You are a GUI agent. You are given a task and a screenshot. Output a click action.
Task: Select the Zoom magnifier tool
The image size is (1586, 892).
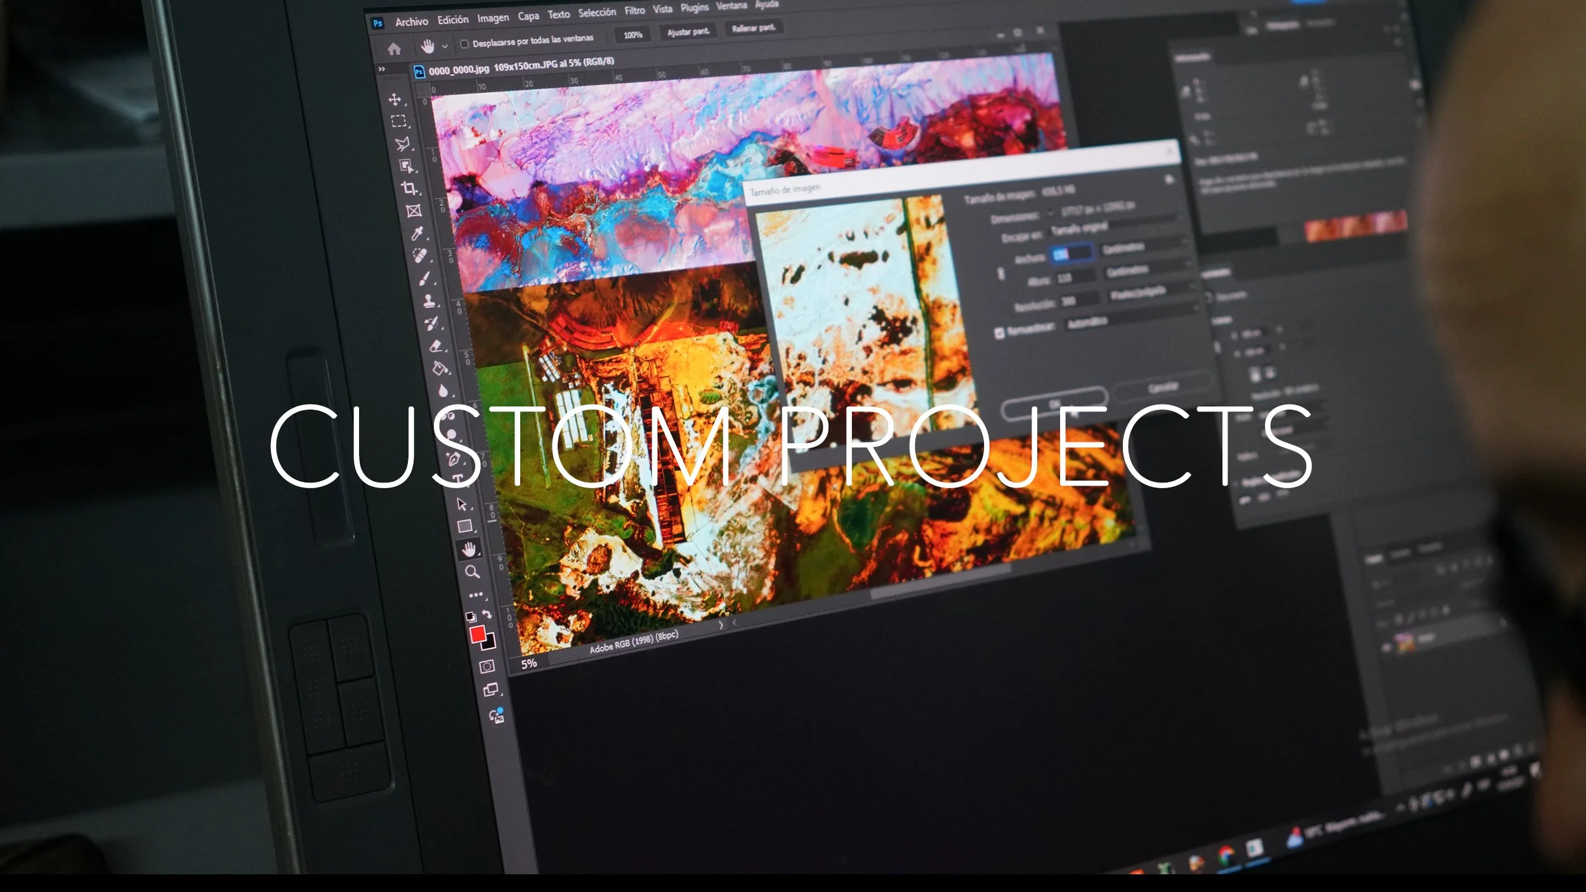tap(472, 572)
